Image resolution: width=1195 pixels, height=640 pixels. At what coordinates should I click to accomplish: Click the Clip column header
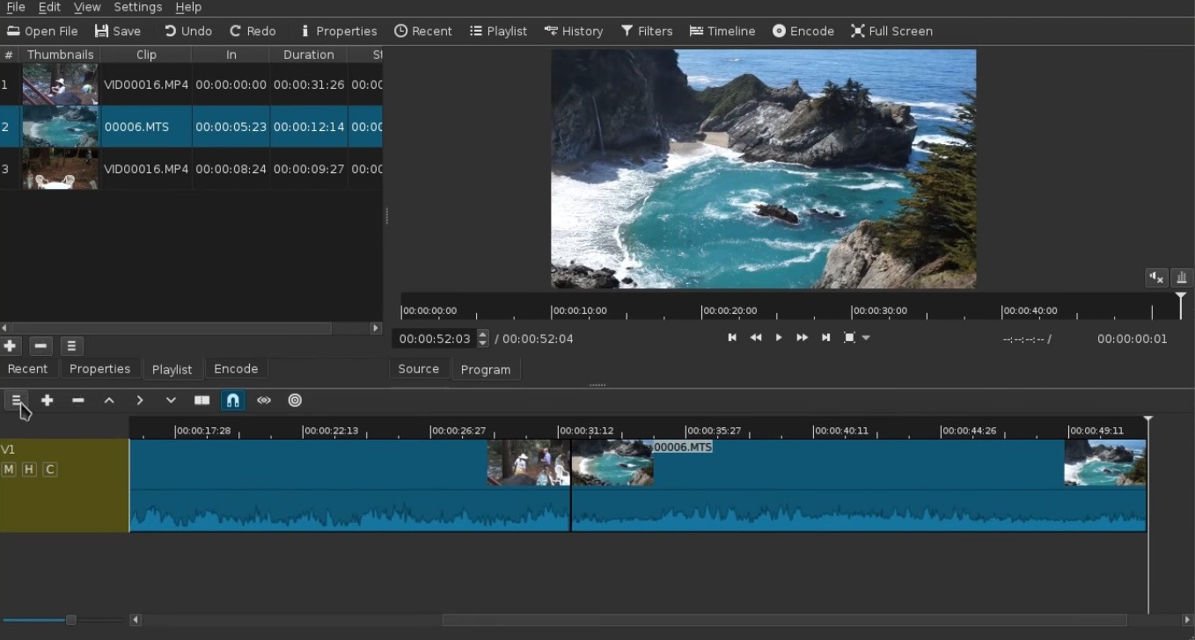[x=146, y=55]
